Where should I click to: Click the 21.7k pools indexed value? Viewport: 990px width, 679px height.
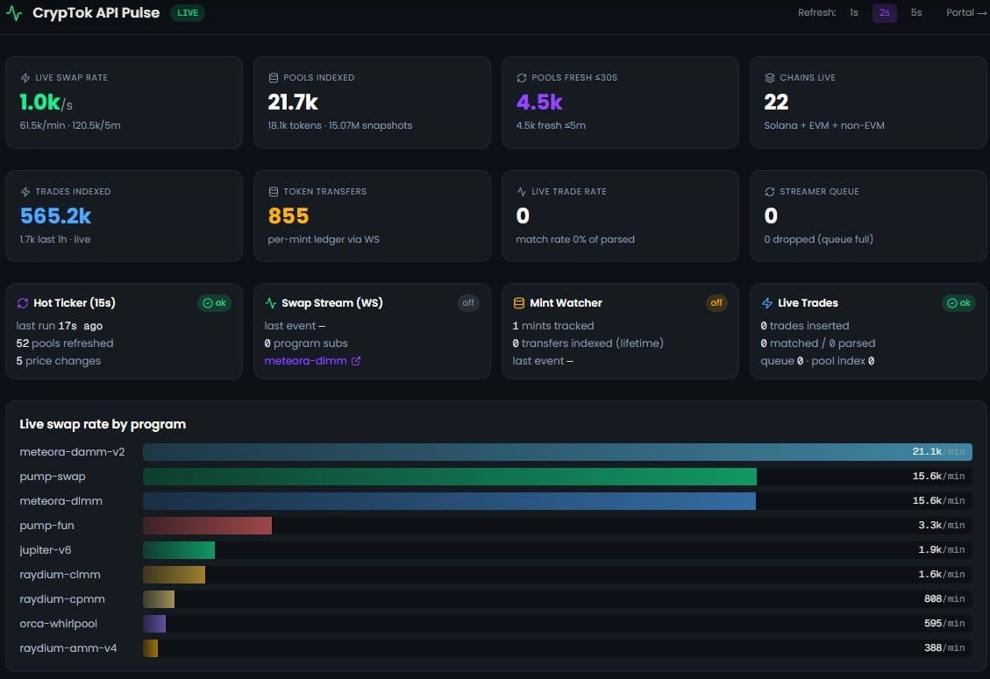293,103
